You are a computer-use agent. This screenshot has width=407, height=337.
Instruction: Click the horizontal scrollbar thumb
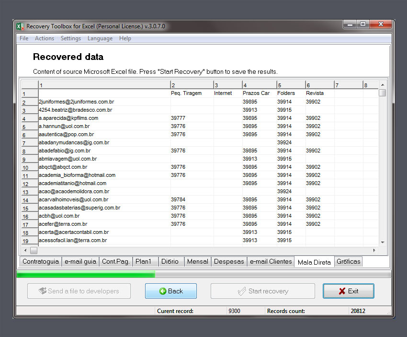34,250
